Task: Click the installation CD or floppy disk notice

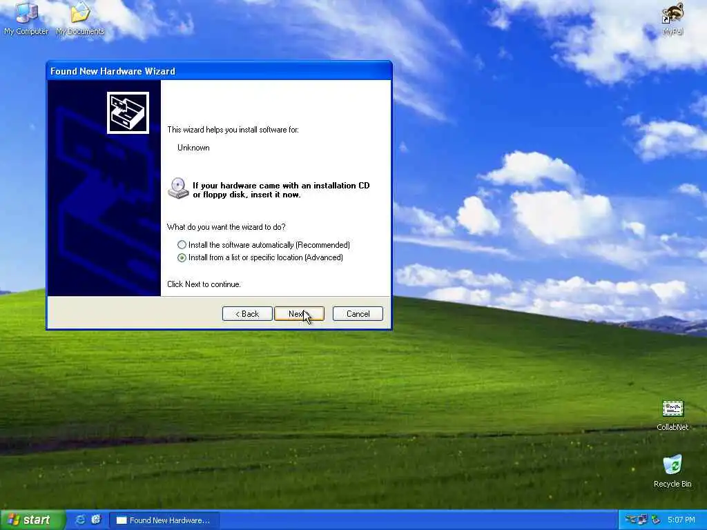Action: click(x=281, y=190)
